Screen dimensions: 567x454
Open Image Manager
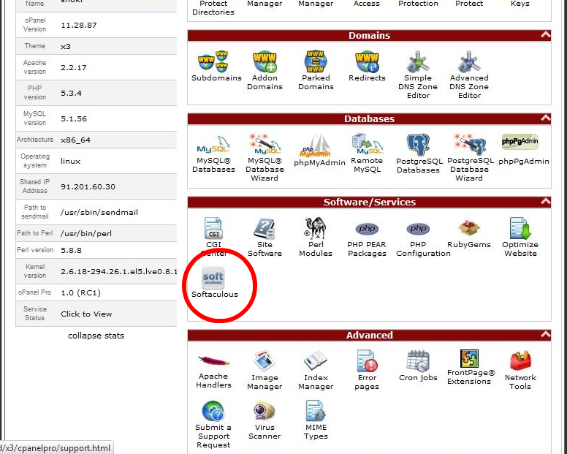265,370
